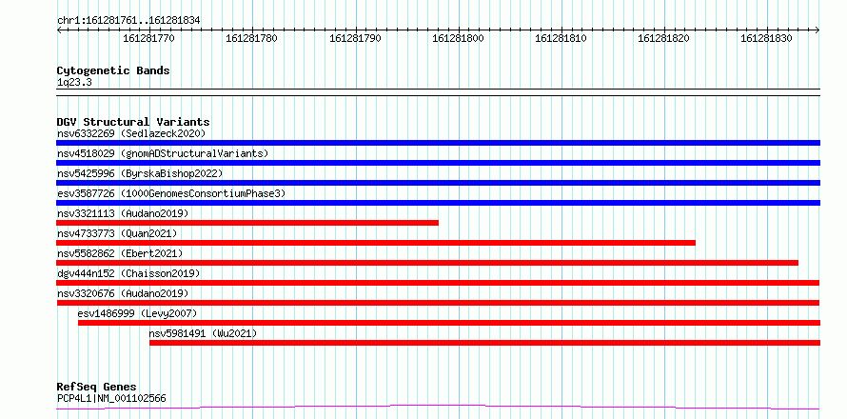The height and width of the screenshot is (419, 847).
Task: Select the red bar under nsv5582862
Action: click(x=427, y=263)
